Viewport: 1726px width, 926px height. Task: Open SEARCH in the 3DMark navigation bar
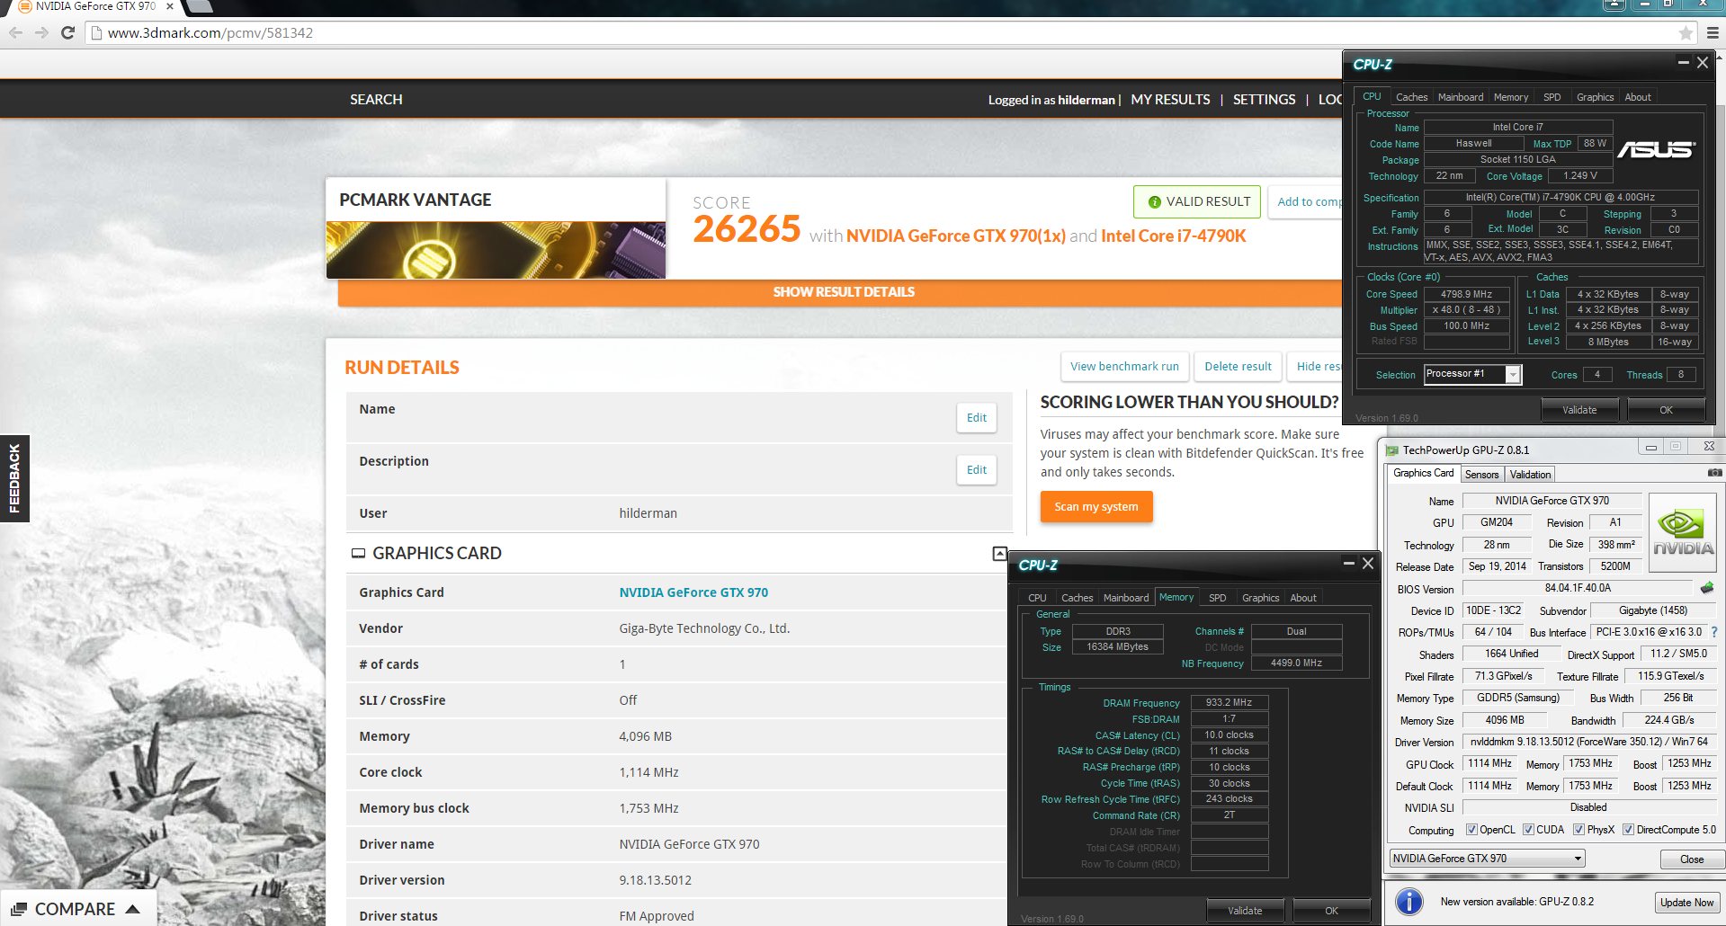[376, 100]
